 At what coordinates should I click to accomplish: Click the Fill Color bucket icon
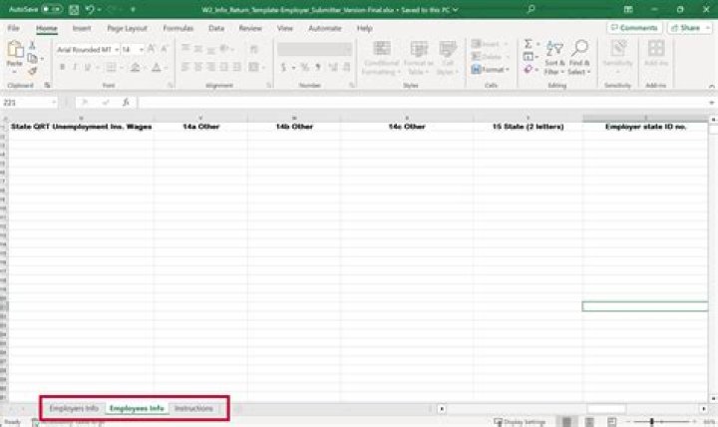click(135, 68)
